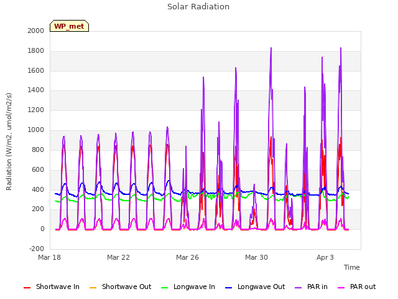Select the PAR out legend entry
The image size is (398, 299).
click(x=356, y=287)
